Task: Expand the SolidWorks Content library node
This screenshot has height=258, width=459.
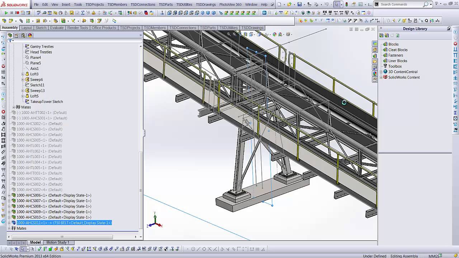Action: pos(381,77)
